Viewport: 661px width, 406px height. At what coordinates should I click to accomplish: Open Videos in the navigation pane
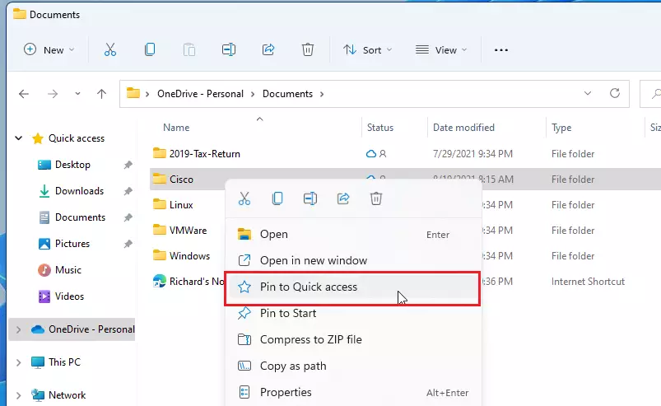click(x=69, y=296)
